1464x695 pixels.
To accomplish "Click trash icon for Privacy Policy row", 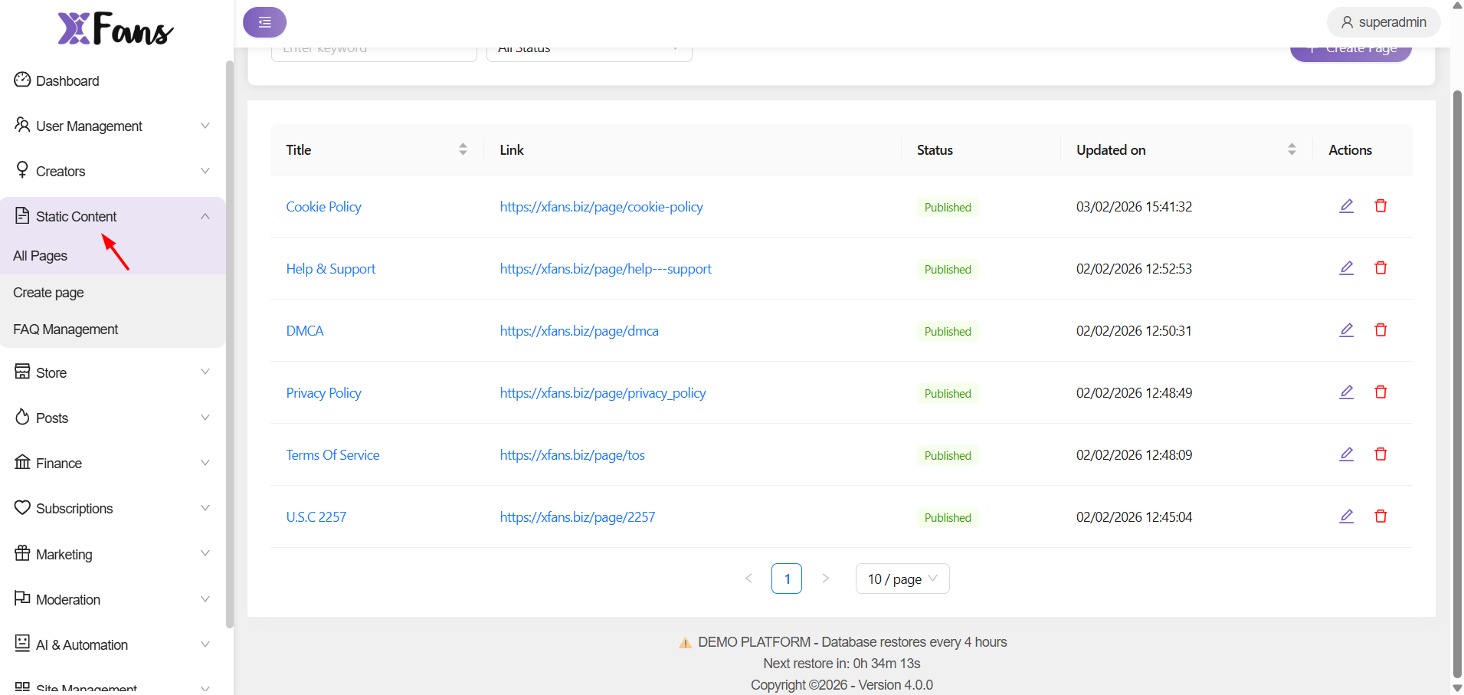I will pos(1380,392).
